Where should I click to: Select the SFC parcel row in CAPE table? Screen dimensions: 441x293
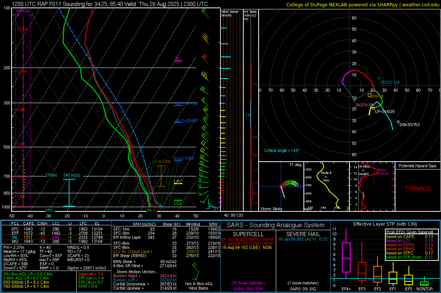(56, 229)
